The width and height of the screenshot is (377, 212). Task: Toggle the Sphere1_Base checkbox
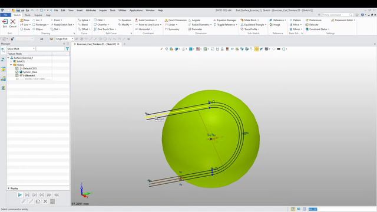[17, 72]
